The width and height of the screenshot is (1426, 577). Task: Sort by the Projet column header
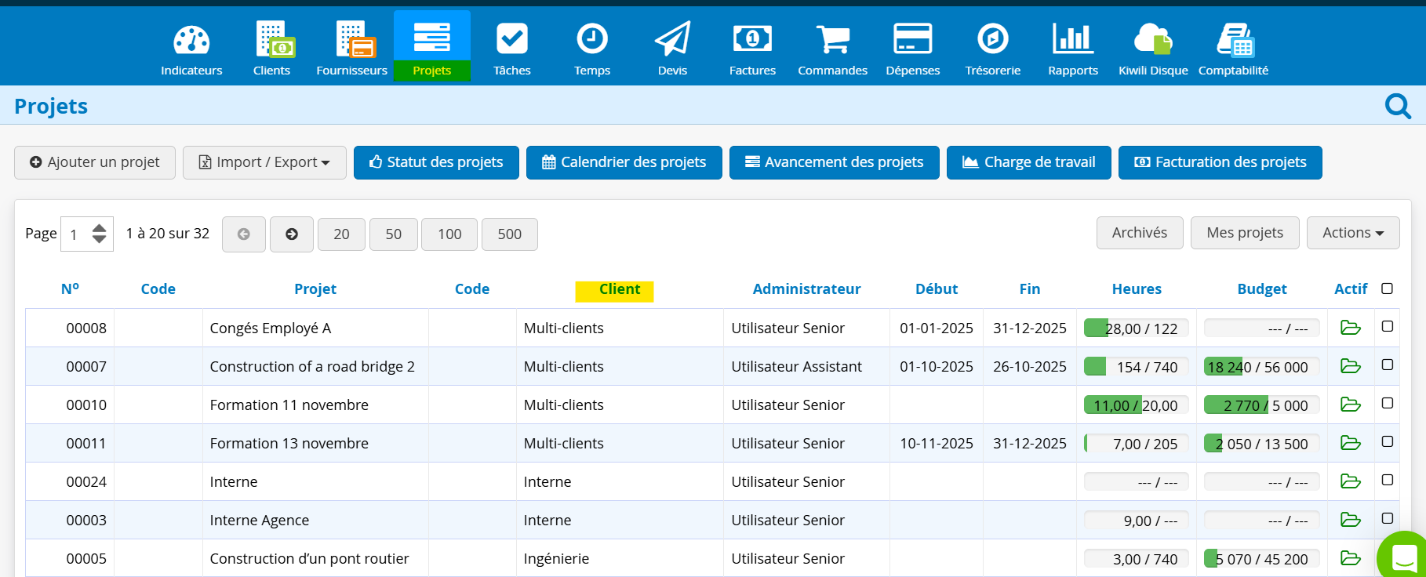(315, 288)
